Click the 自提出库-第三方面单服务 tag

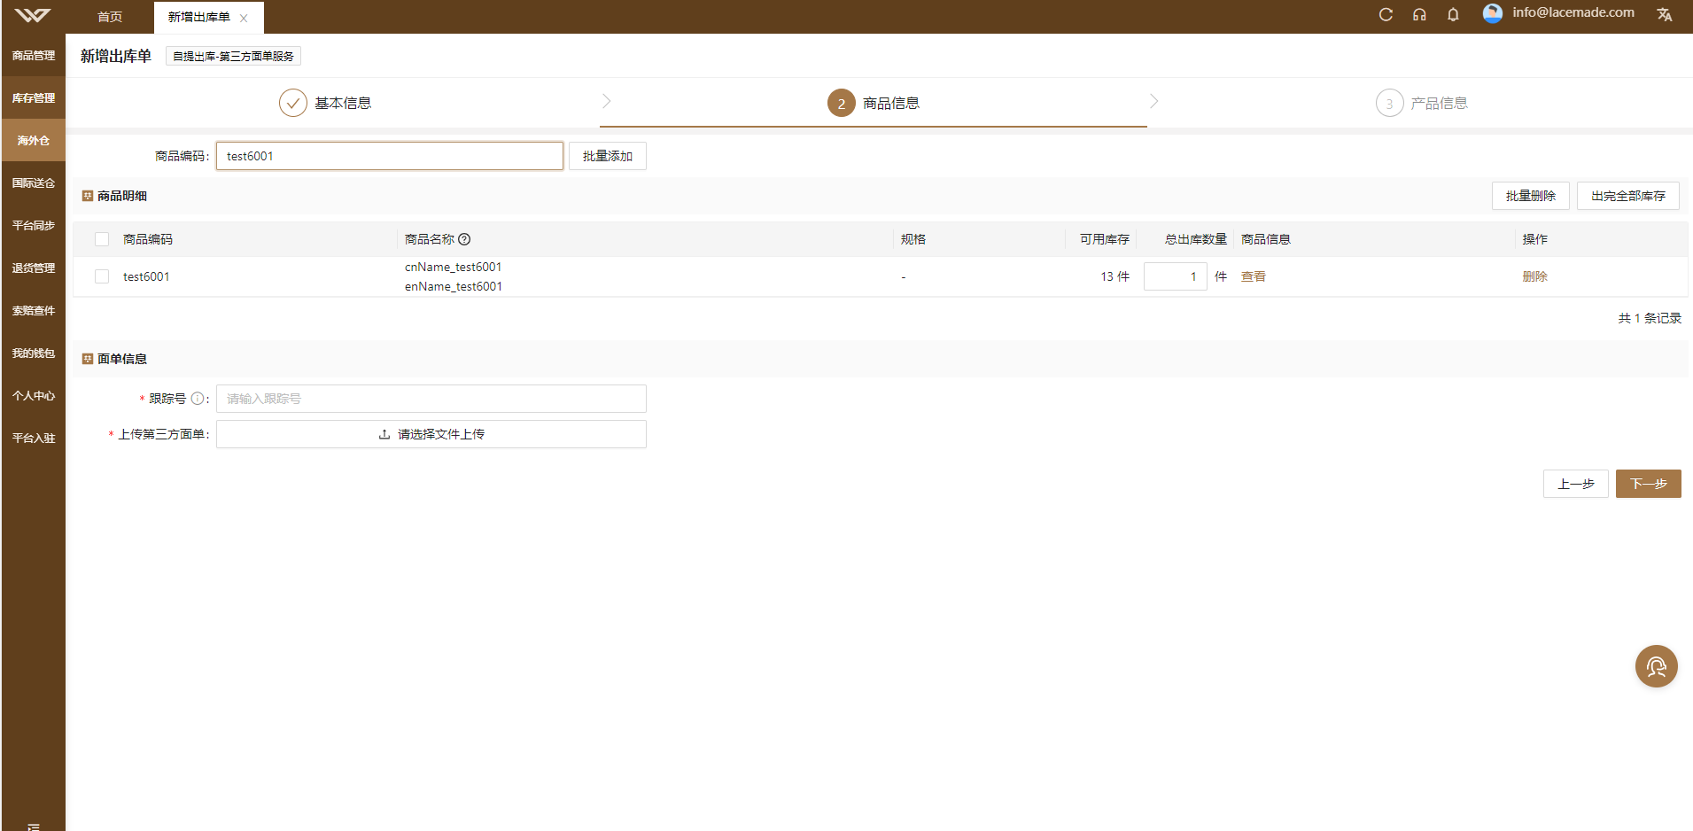[233, 56]
